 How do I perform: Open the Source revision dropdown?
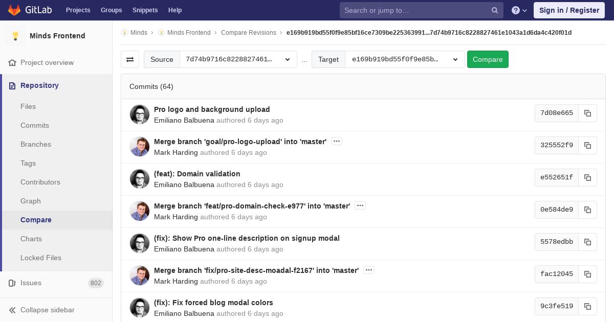click(238, 59)
